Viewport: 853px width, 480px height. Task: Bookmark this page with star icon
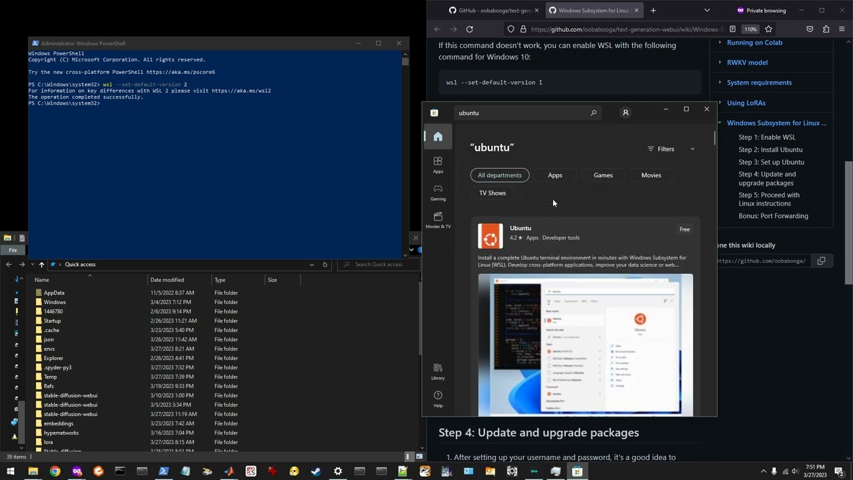tap(768, 29)
